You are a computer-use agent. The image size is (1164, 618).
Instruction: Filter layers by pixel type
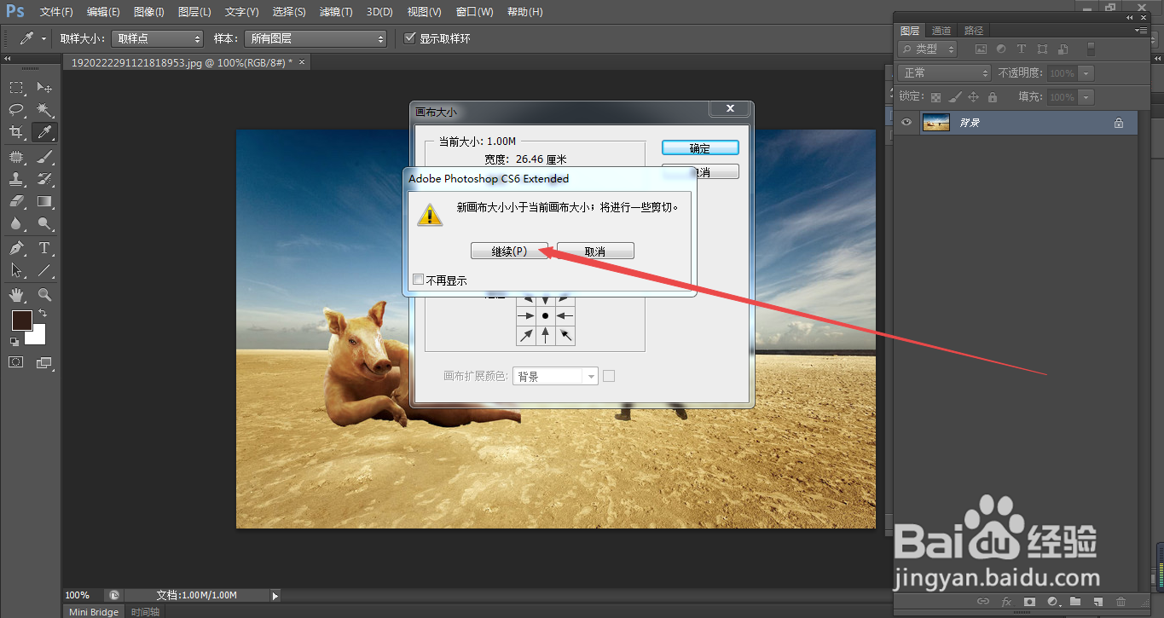pos(981,49)
